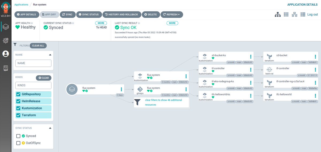The width and height of the screenshot is (321, 152).
Task: Uncheck the Kustomization kind filter
Action: [x=18, y=108]
